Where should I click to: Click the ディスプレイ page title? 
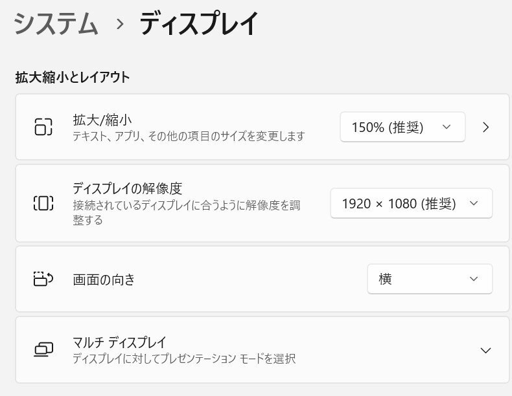point(199,25)
